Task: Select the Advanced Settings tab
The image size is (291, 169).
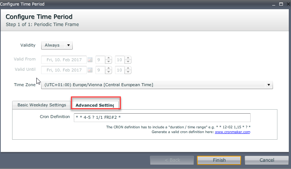Action: click(95, 105)
